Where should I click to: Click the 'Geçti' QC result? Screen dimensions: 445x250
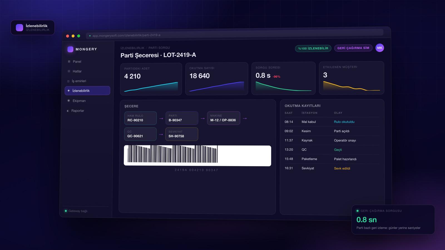coord(338,150)
